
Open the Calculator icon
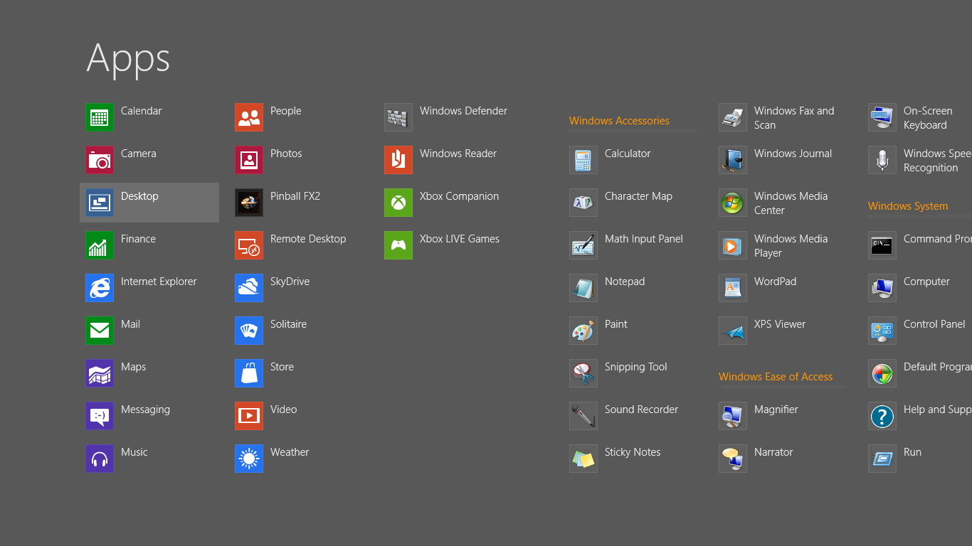(583, 160)
